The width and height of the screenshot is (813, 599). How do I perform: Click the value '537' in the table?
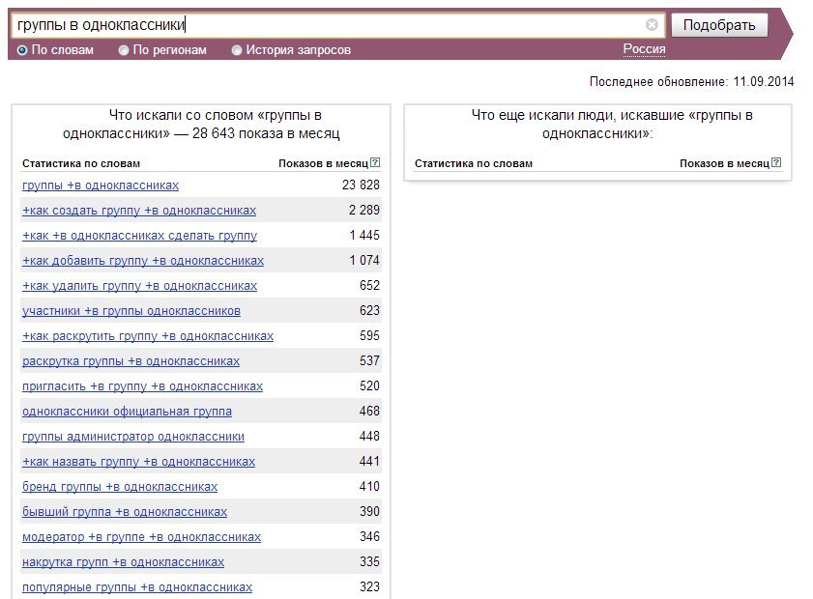click(369, 360)
